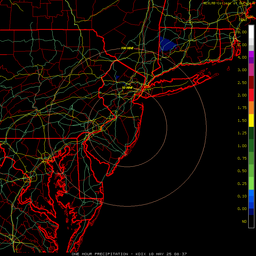Click the large navy precipitation echo area
Screen dimensions: 256x256
coord(167,44)
